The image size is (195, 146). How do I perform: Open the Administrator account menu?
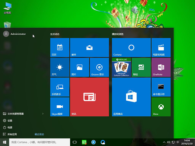[x=15, y=34]
